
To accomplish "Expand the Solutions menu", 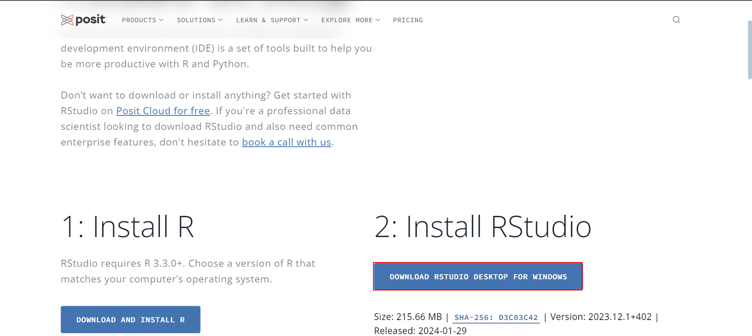I will (200, 20).
